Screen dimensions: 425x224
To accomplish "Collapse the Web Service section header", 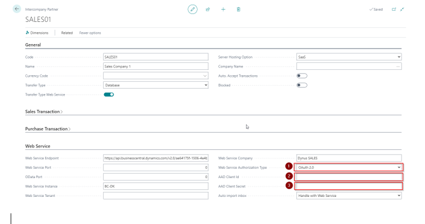I will pyautogui.click(x=38, y=146).
